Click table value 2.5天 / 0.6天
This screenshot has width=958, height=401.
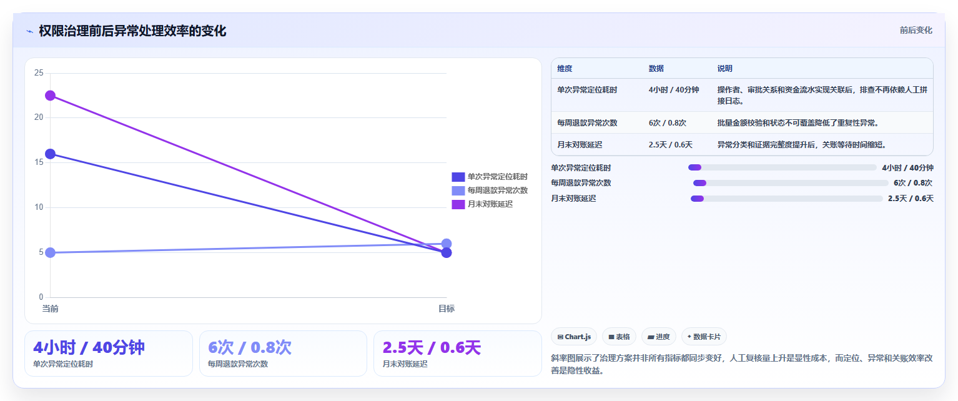[671, 144]
